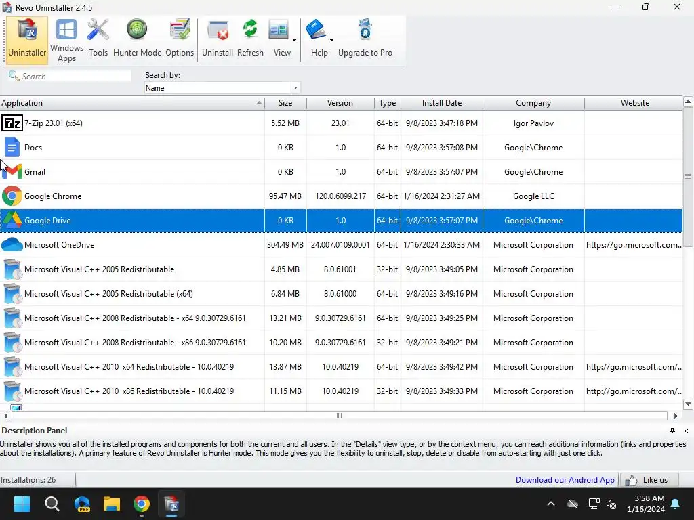Expand the View dropdown arrow

(294, 40)
